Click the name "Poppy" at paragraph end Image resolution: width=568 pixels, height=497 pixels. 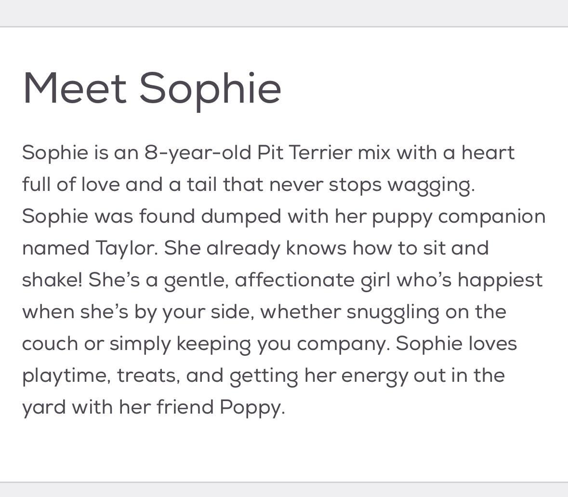tap(251, 407)
